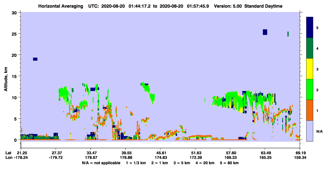Click the 'Lon' row label
The height and width of the screenshot is (170, 333).
point(9,158)
